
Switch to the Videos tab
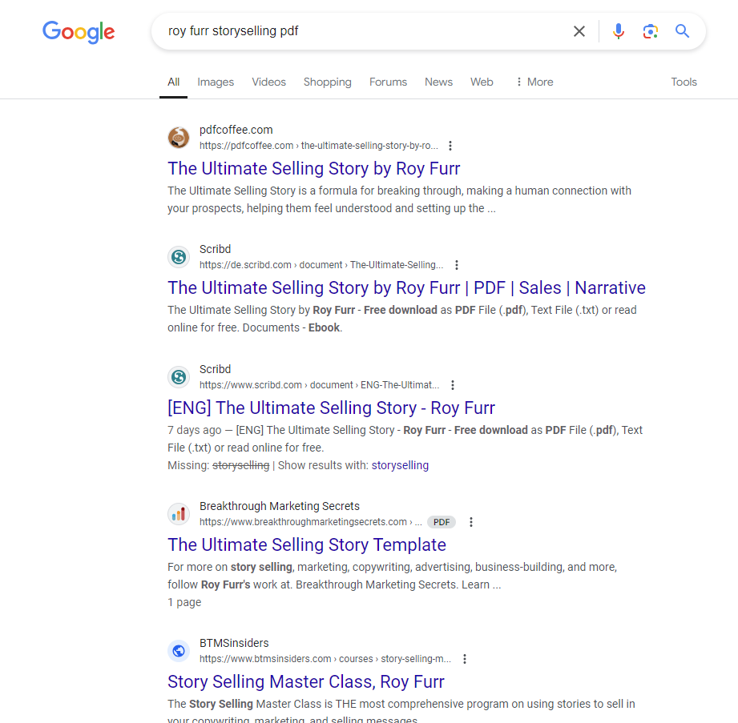tap(268, 82)
